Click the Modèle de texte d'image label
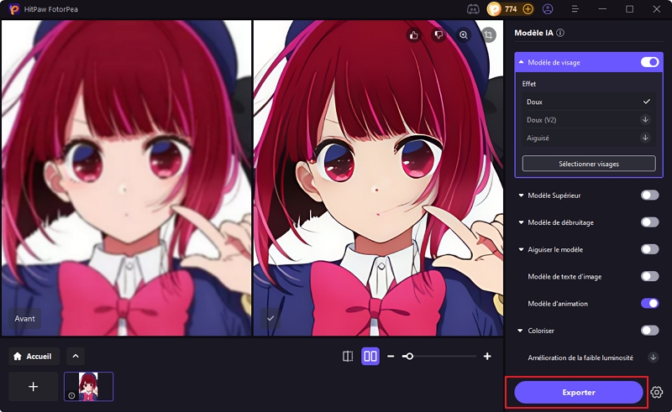This screenshot has height=412, width=672. coord(564,277)
